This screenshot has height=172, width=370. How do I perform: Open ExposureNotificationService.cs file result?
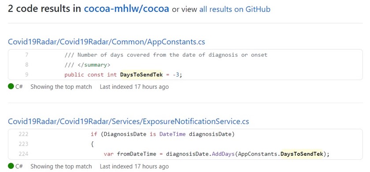(x=128, y=121)
